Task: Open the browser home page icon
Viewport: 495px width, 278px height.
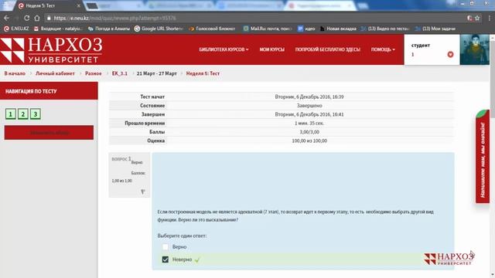Action: (37, 18)
